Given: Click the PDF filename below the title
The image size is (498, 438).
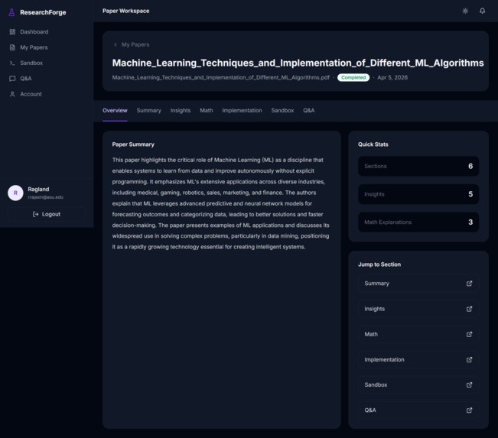Looking at the screenshot, I should coord(221,77).
